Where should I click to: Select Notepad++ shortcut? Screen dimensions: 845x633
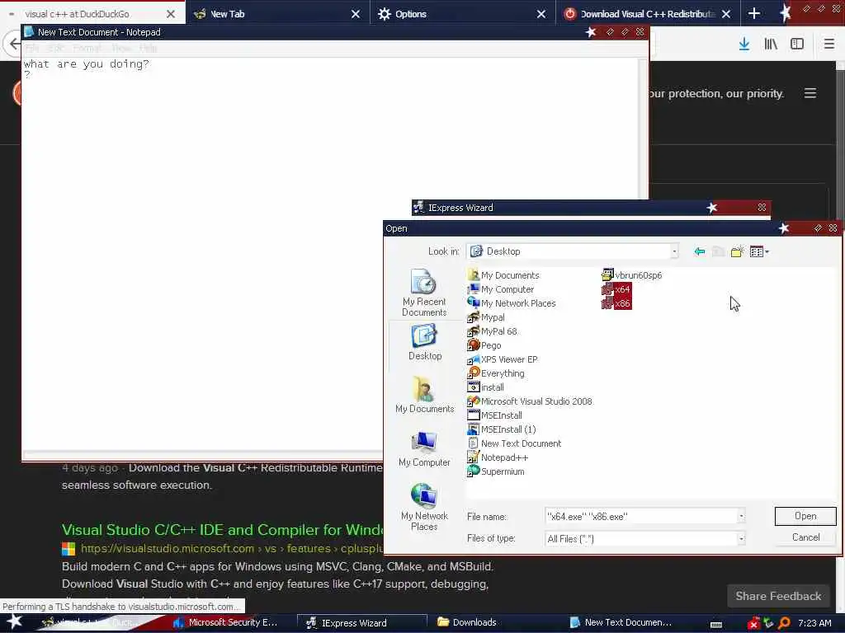point(498,457)
